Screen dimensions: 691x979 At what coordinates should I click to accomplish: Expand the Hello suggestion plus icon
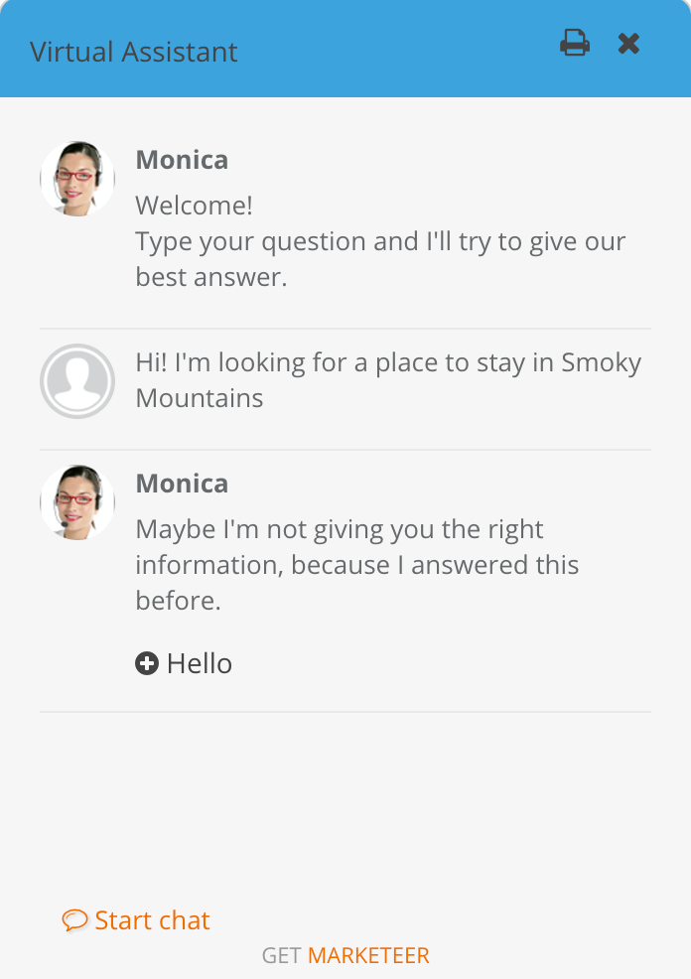tap(147, 663)
